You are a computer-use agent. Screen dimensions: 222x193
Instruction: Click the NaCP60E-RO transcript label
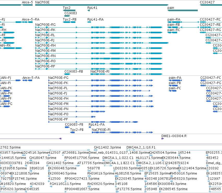point(45,61)
